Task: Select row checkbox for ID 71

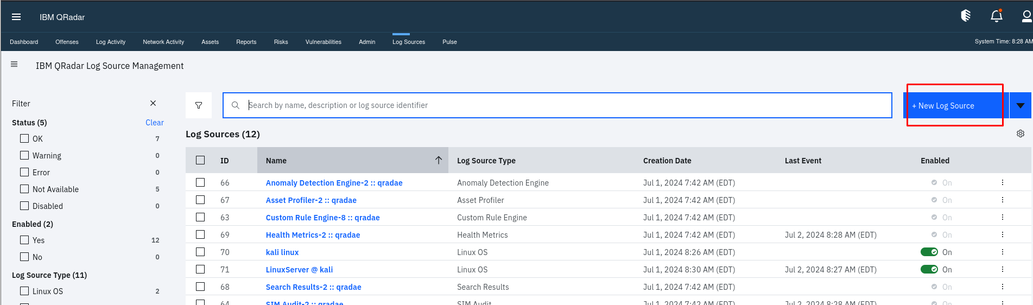Action: coord(200,269)
